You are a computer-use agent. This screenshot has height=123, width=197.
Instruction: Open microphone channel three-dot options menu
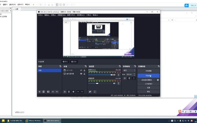(x=119, y=75)
